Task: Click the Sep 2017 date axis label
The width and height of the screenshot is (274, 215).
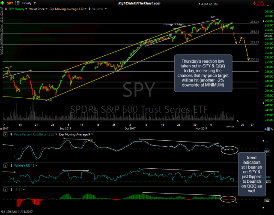Action: click(x=66, y=128)
